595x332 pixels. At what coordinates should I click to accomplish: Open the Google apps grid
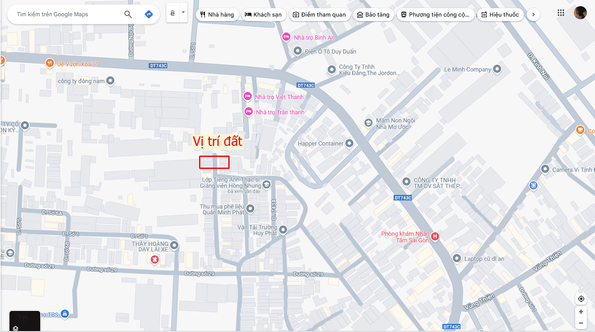tap(561, 13)
